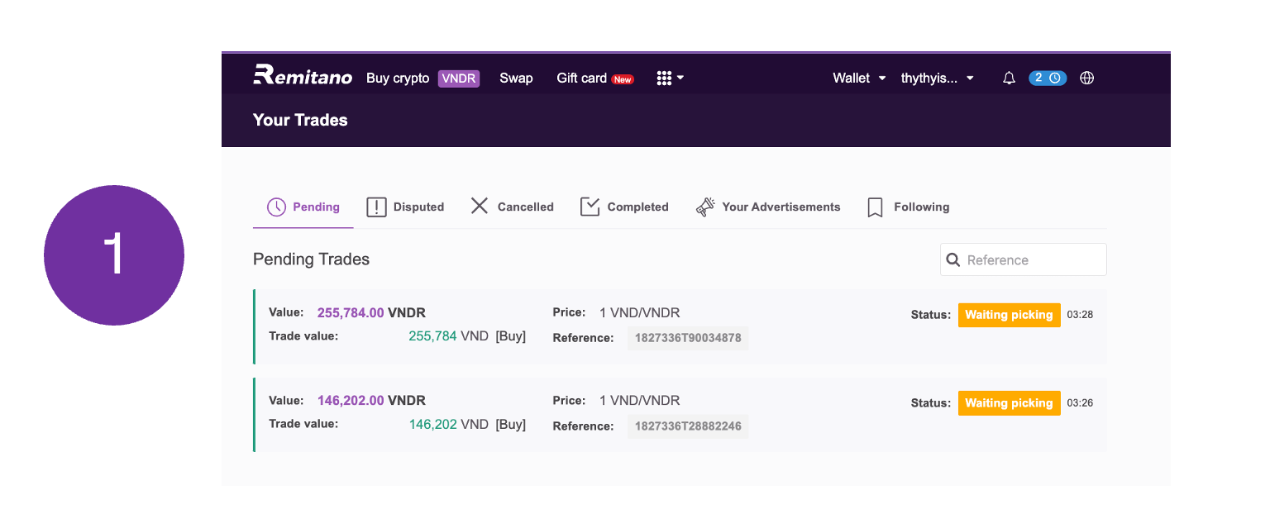This screenshot has height=509, width=1270.
Task: Switch to the Pending tab
Action: click(x=303, y=207)
